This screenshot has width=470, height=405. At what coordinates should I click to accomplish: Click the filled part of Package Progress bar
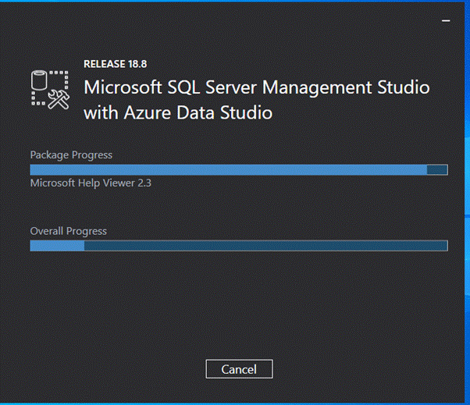(x=226, y=170)
